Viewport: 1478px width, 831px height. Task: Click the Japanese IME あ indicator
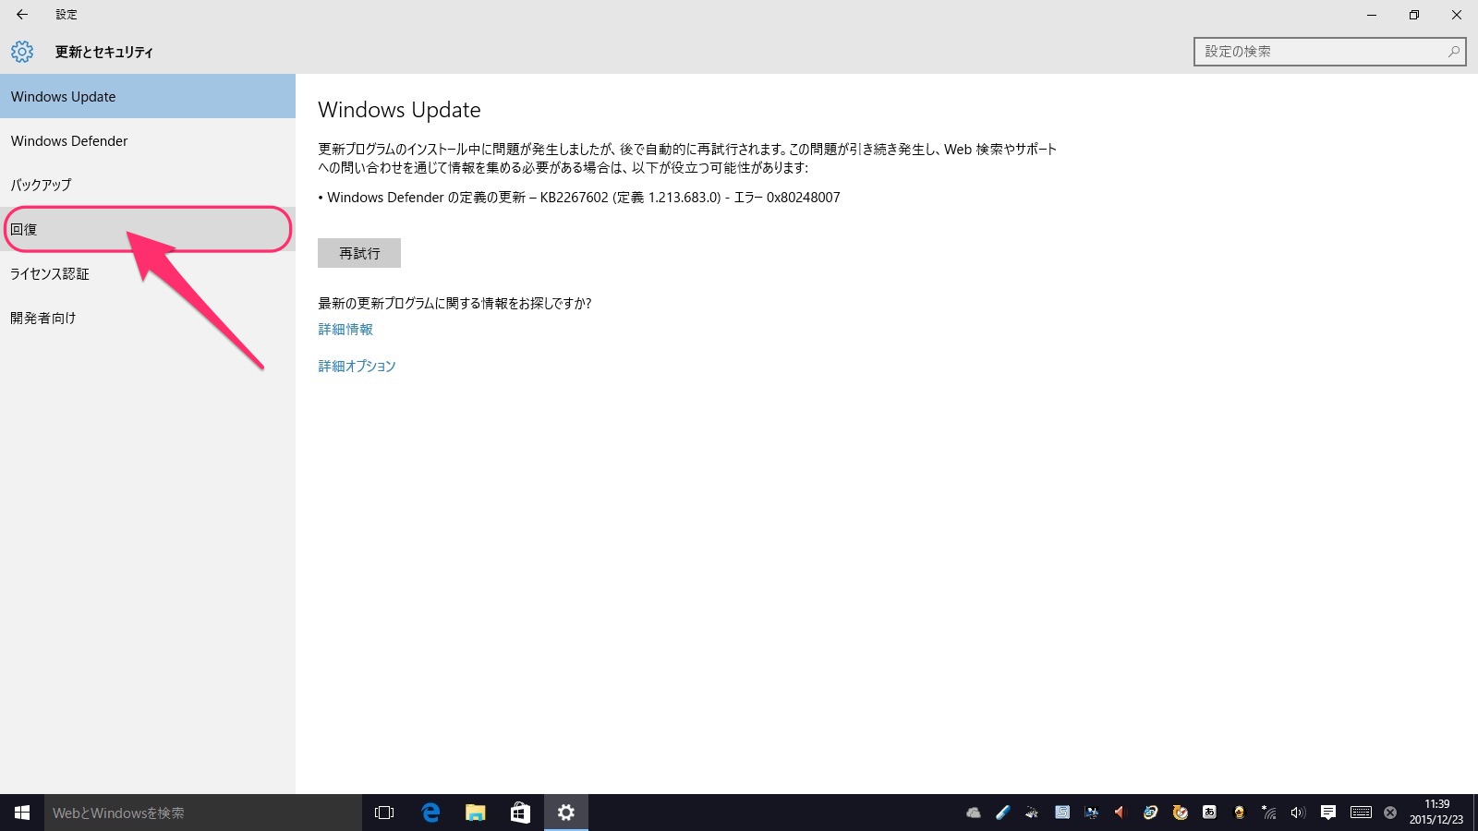click(x=1209, y=813)
